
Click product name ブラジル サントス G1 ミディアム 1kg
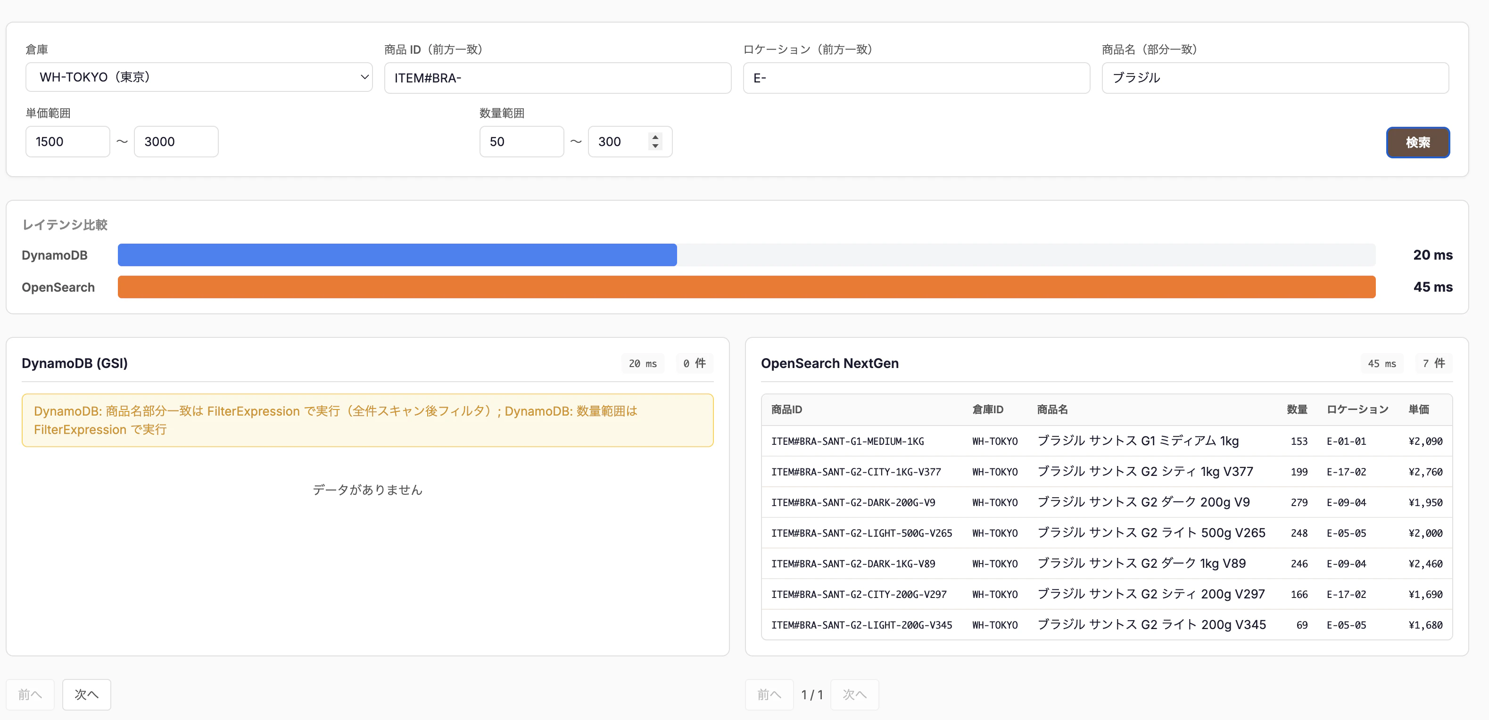(x=1138, y=441)
